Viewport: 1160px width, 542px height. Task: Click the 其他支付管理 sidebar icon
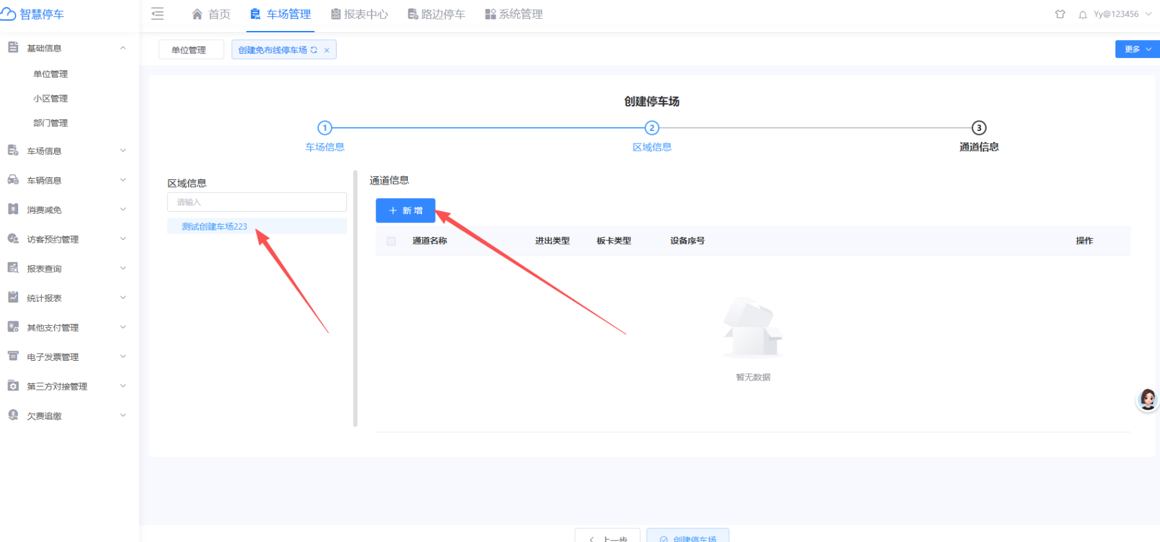point(13,327)
